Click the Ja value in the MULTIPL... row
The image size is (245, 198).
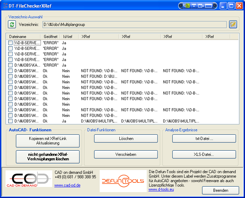(x=64, y=121)
